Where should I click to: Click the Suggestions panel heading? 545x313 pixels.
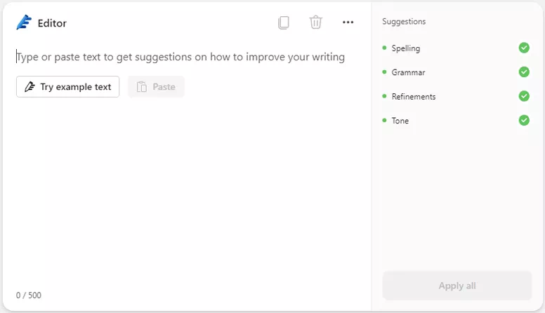pyautogui.click(x=404, y=22)
